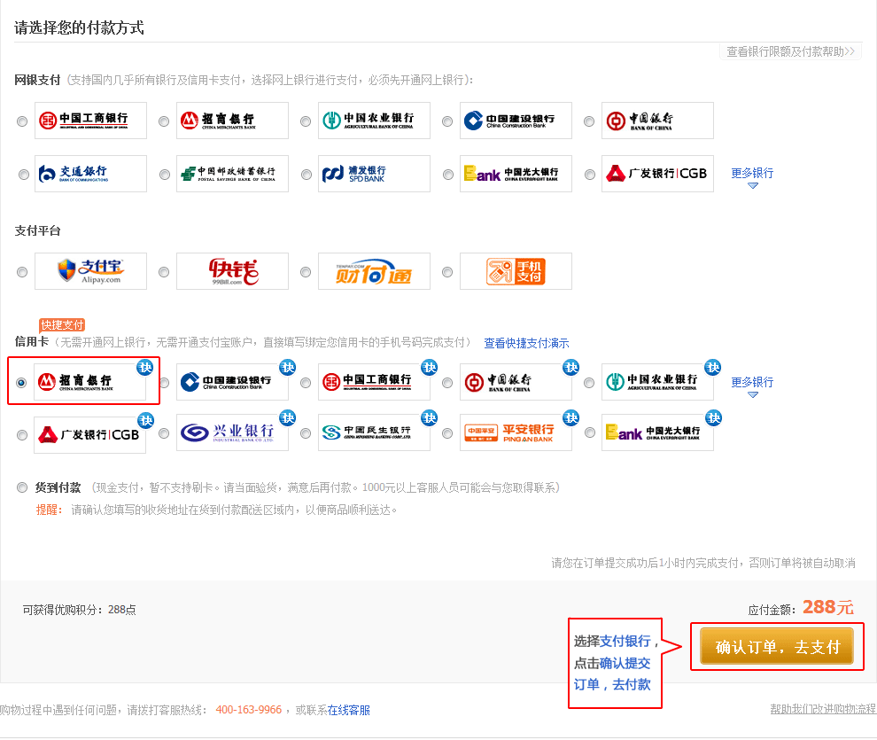Click the ICBC online banking logo
The width and height of the screenshot is (877, 740).
[x=90, y=121]
